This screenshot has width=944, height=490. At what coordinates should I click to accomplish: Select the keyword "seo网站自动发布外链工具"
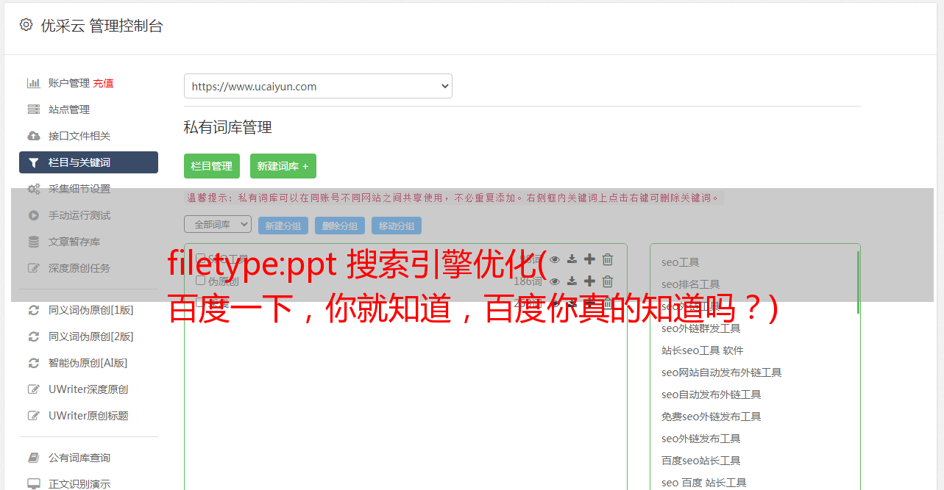click(x=722, y=372)
